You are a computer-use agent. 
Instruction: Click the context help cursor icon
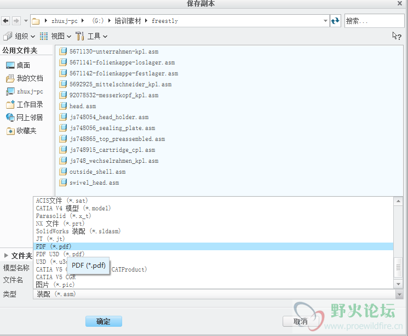click(396, 36)
